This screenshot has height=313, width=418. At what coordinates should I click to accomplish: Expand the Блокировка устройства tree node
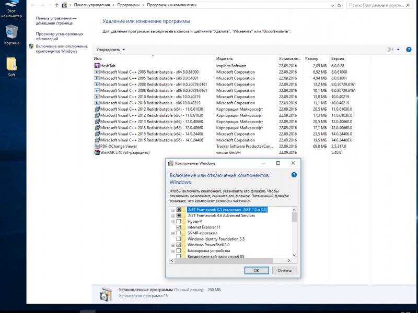click(x=173, y=251)
